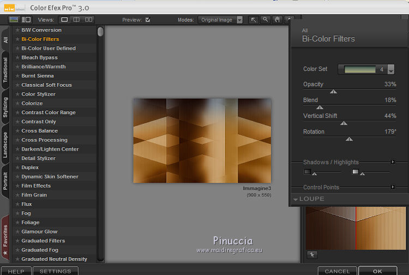Activate the zoom magnifier tool
The image size is (409, 275).
pos(265,20)
